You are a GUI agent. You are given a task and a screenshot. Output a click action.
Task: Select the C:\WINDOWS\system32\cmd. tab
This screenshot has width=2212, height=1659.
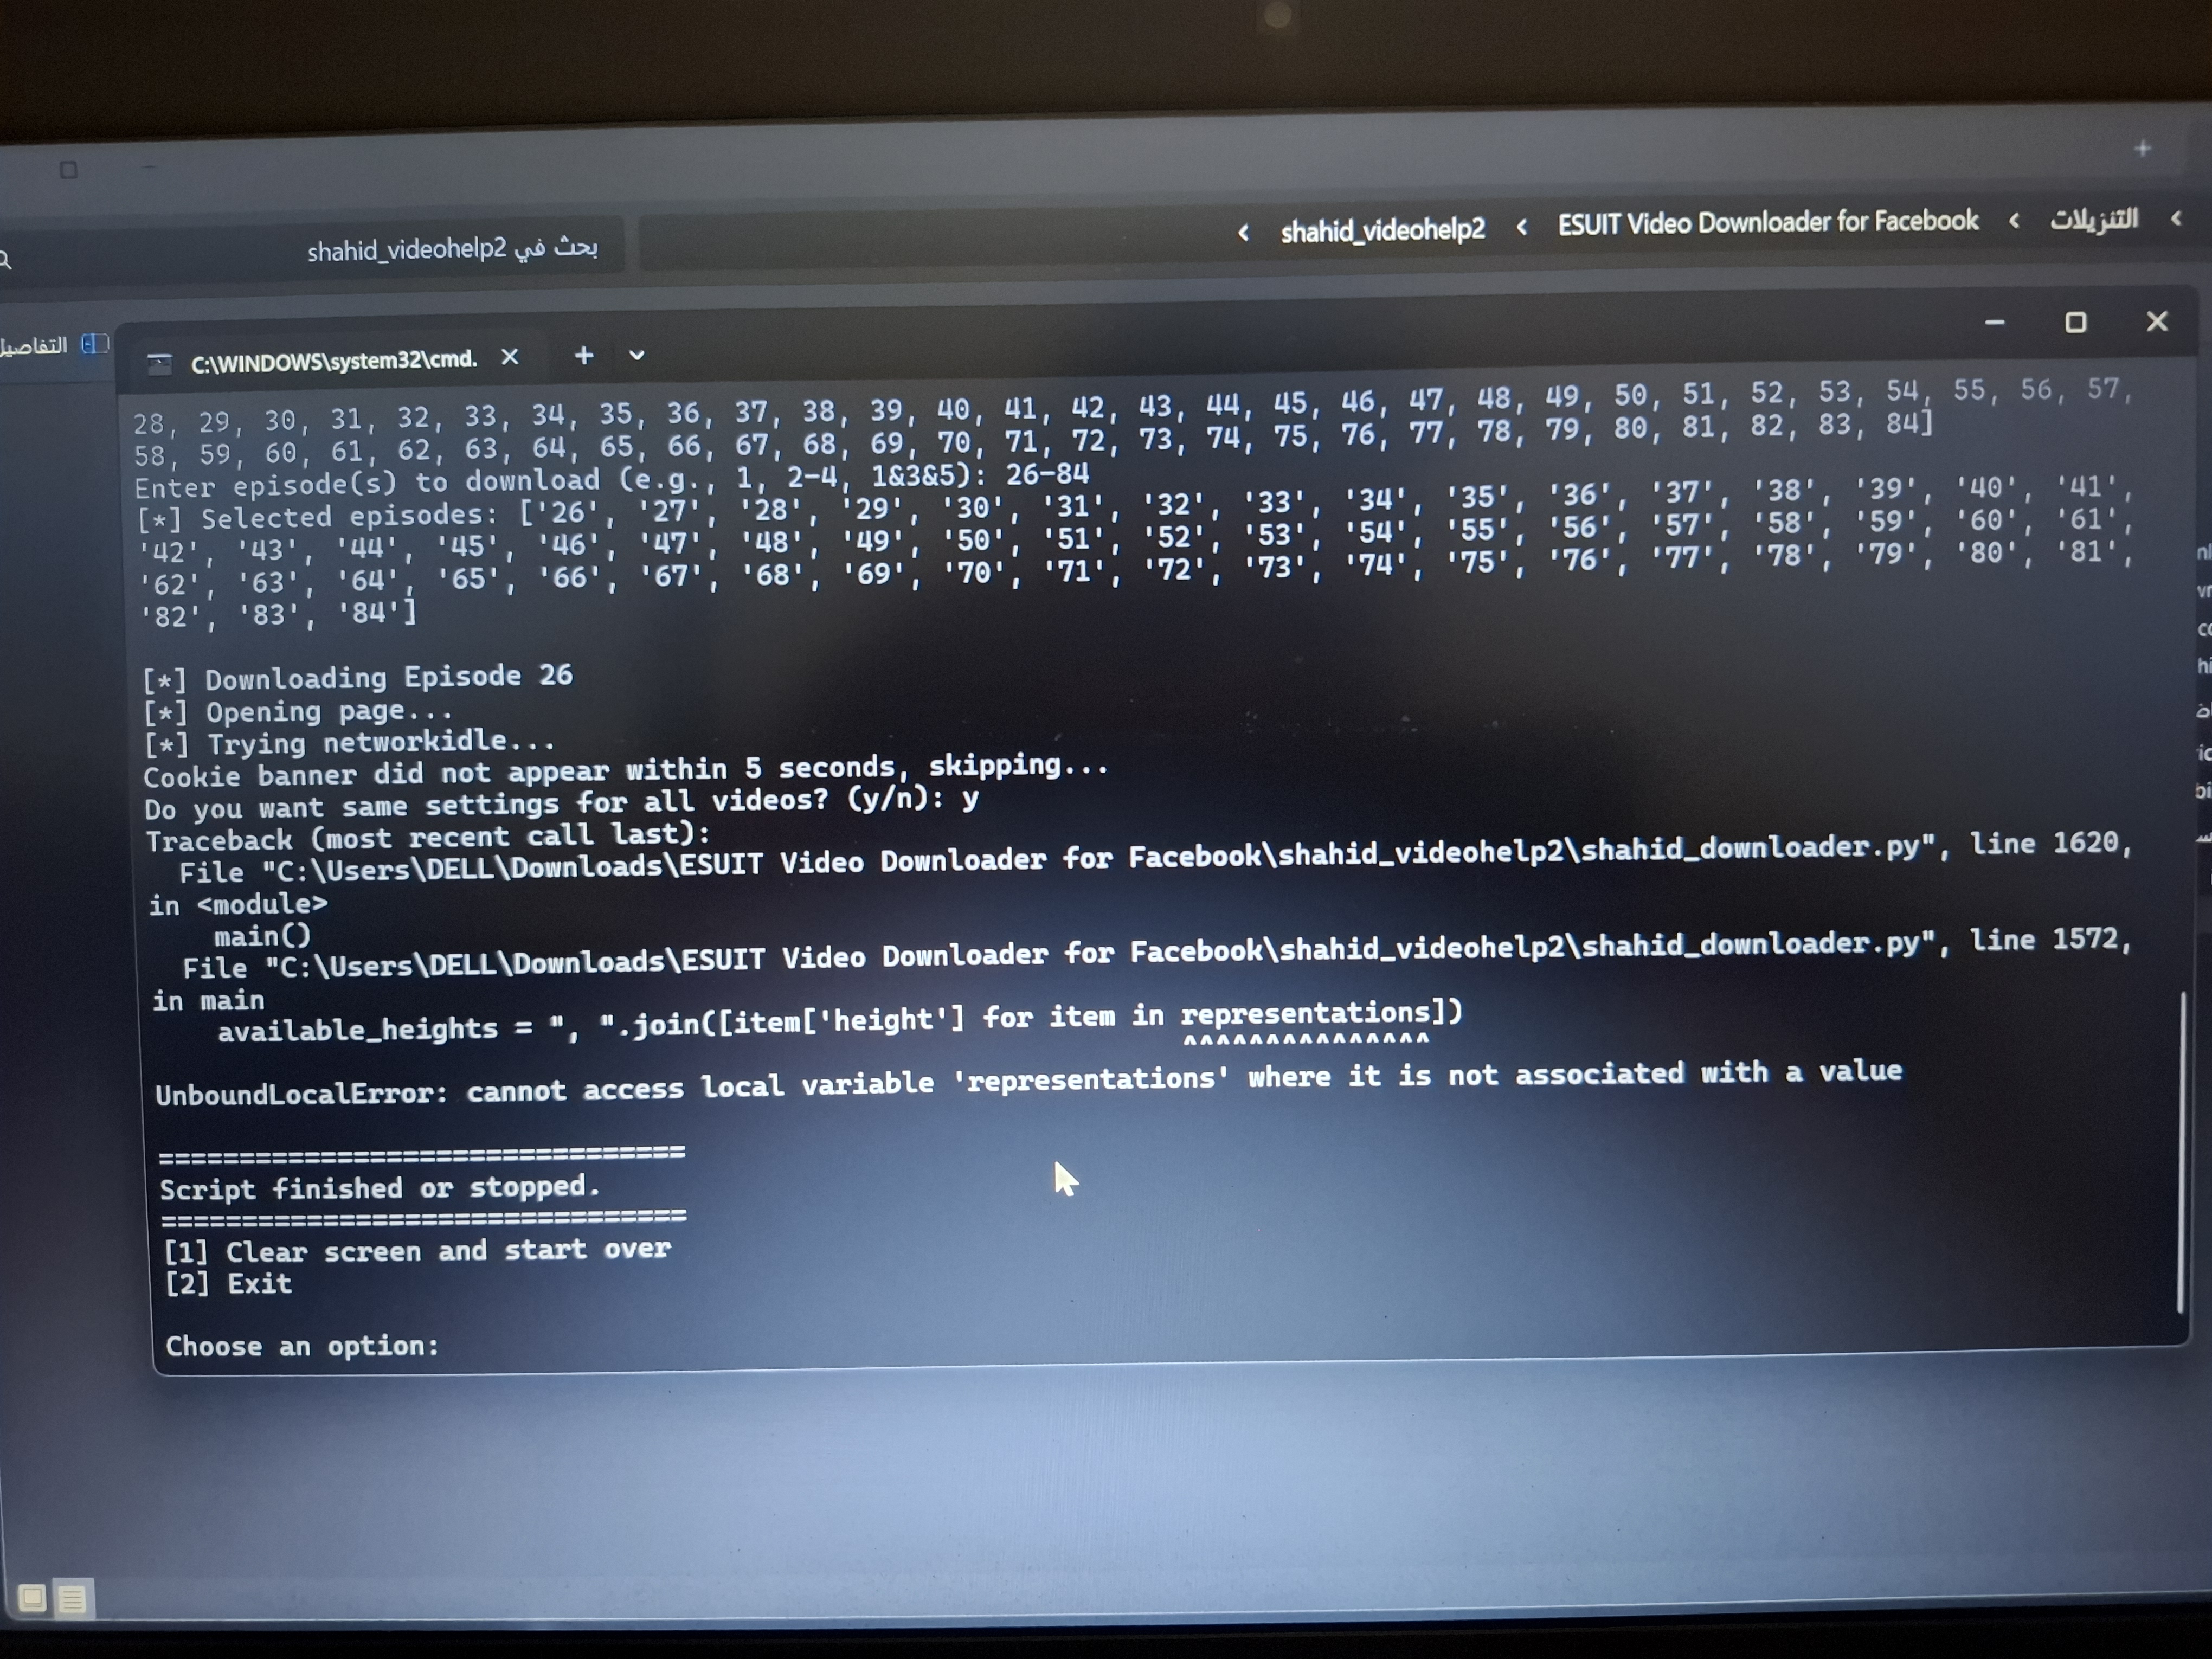click(x=334, y=360)
